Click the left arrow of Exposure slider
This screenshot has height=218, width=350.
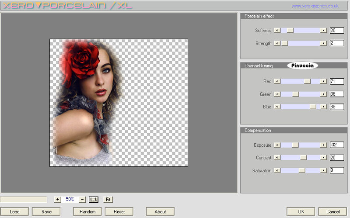[277, 145]
